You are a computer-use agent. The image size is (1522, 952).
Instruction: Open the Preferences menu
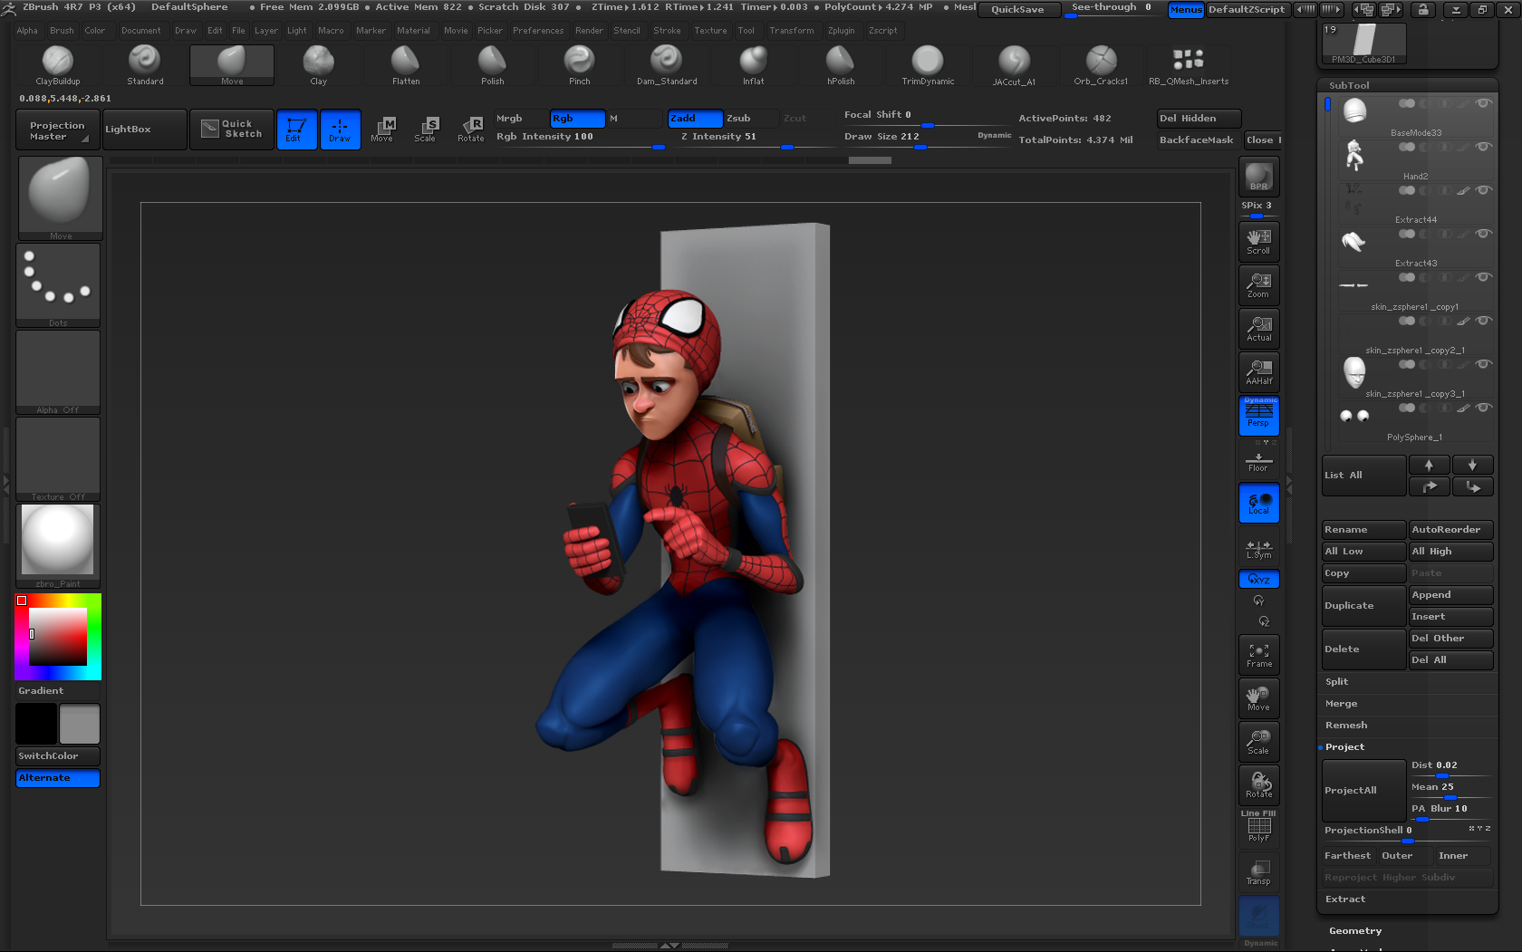pos(538,31)
